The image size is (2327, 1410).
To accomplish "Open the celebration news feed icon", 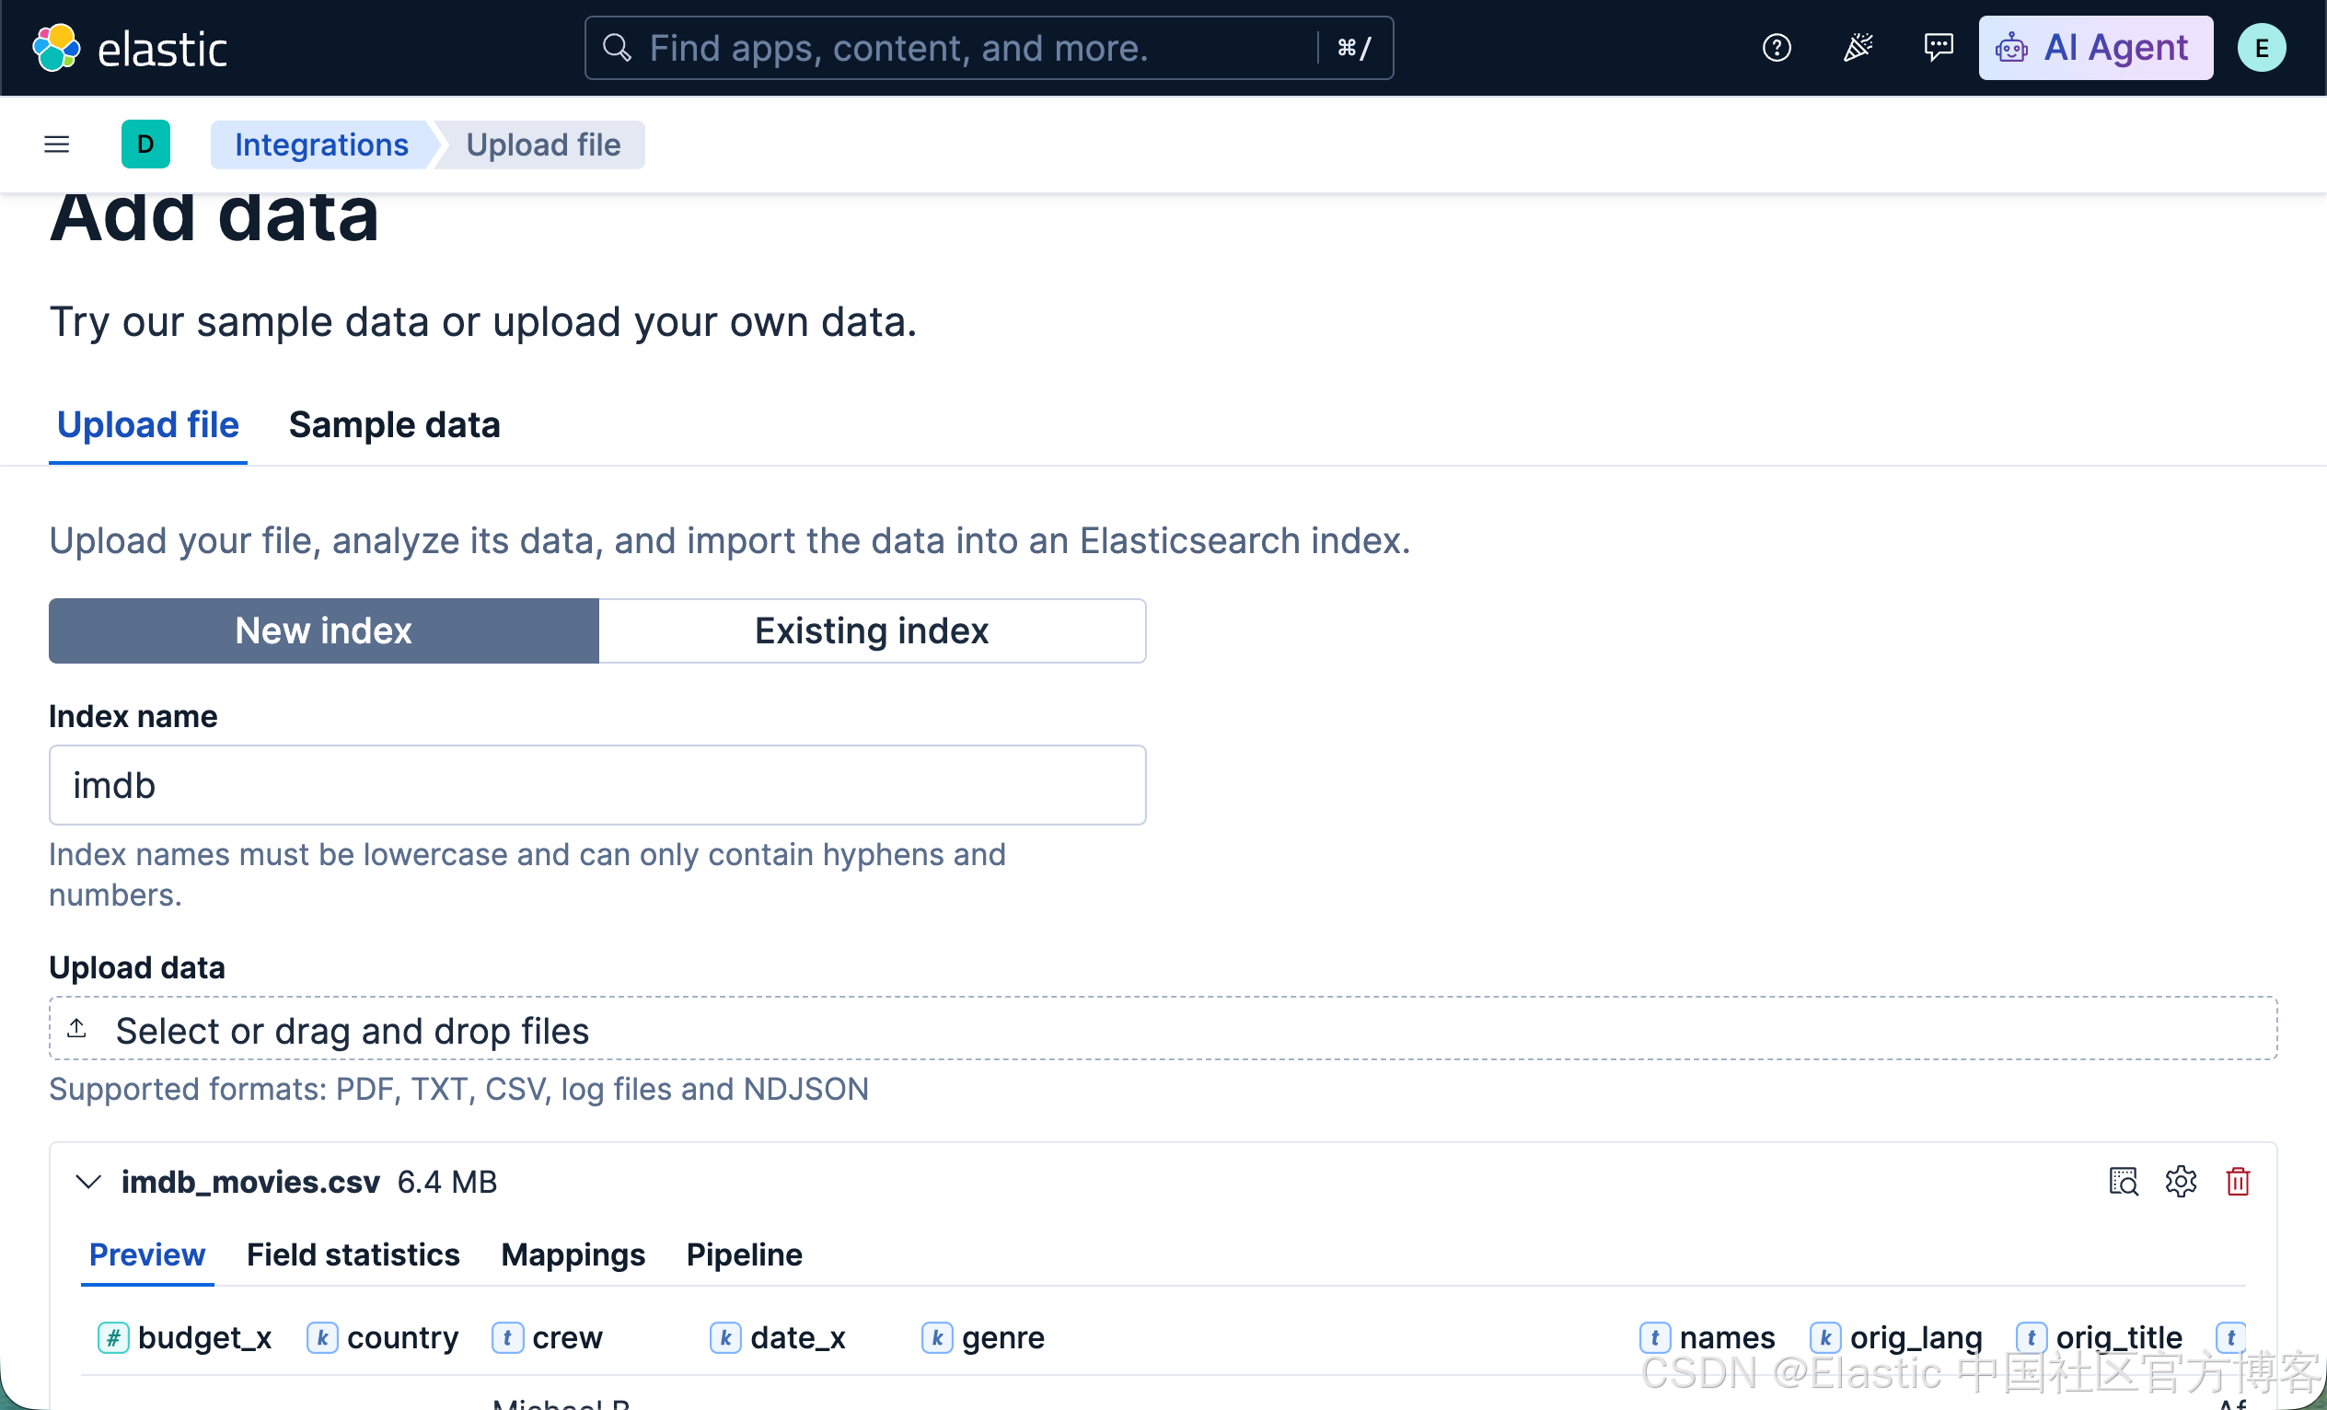I will [x=1858, y=47].
